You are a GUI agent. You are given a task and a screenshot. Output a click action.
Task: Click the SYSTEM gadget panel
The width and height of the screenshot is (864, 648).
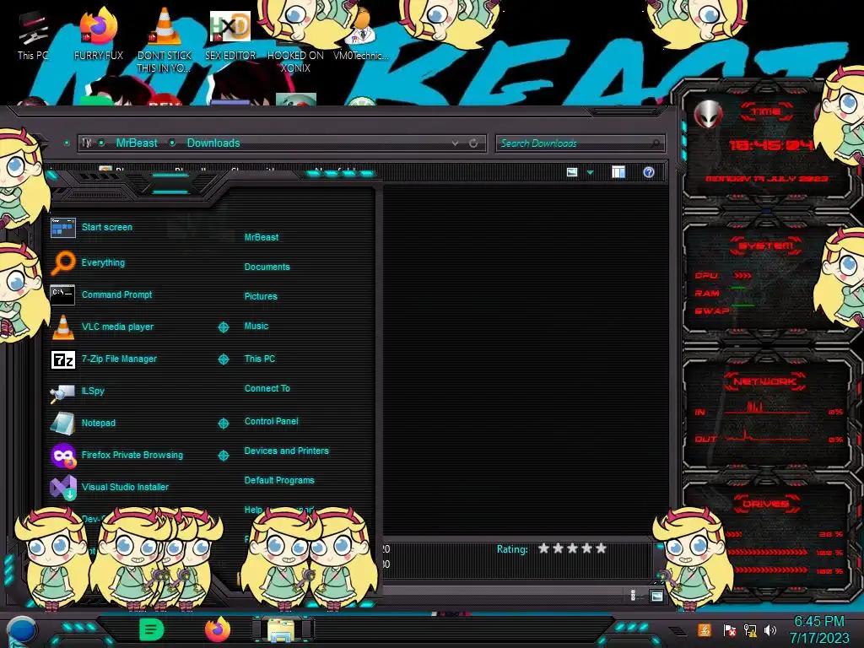tap(766, 278)
